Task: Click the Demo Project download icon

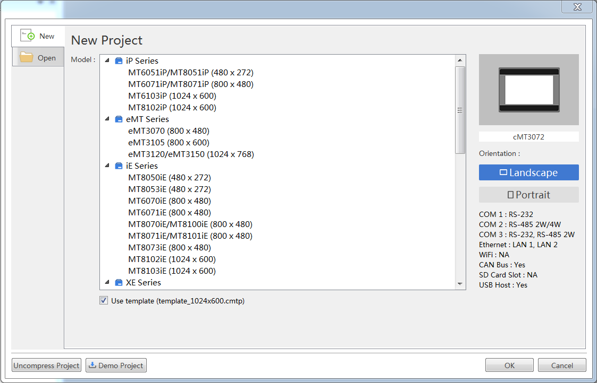Action: tap(93, 365)
